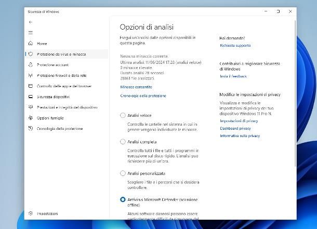
Task: Click the Ultima analisi date text
Action: [x=161, y=62]
